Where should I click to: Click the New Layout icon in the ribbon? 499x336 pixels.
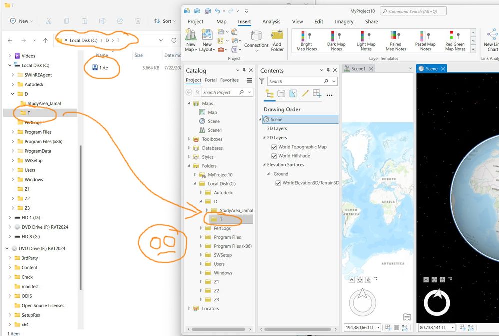[x=207, y=35]
